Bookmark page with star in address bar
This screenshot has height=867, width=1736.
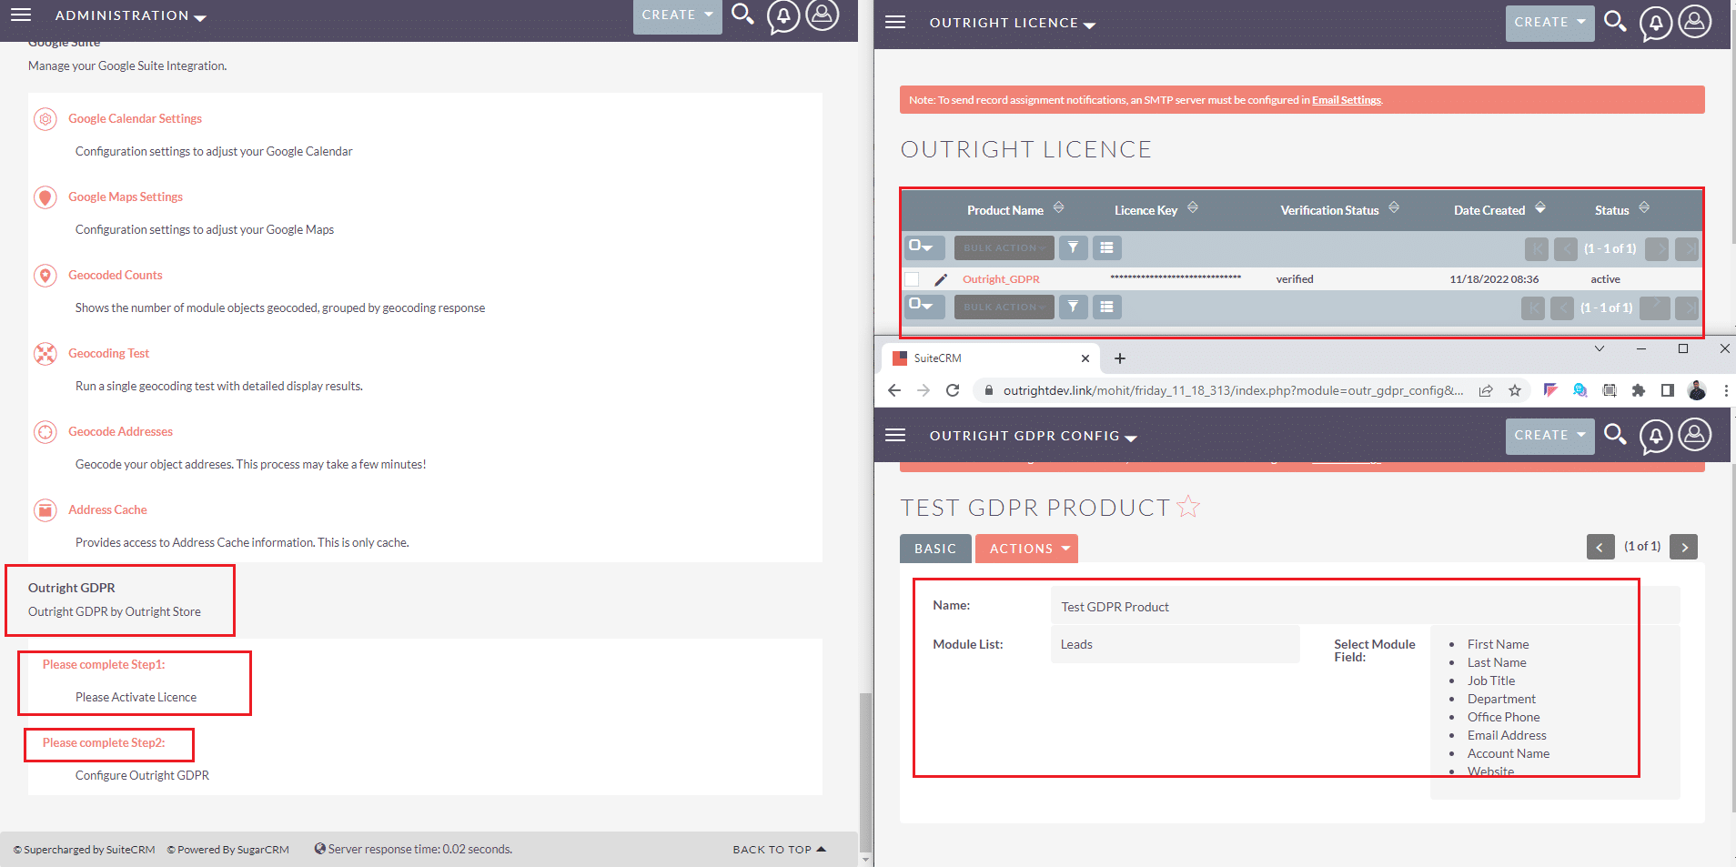coord(1515,390)
